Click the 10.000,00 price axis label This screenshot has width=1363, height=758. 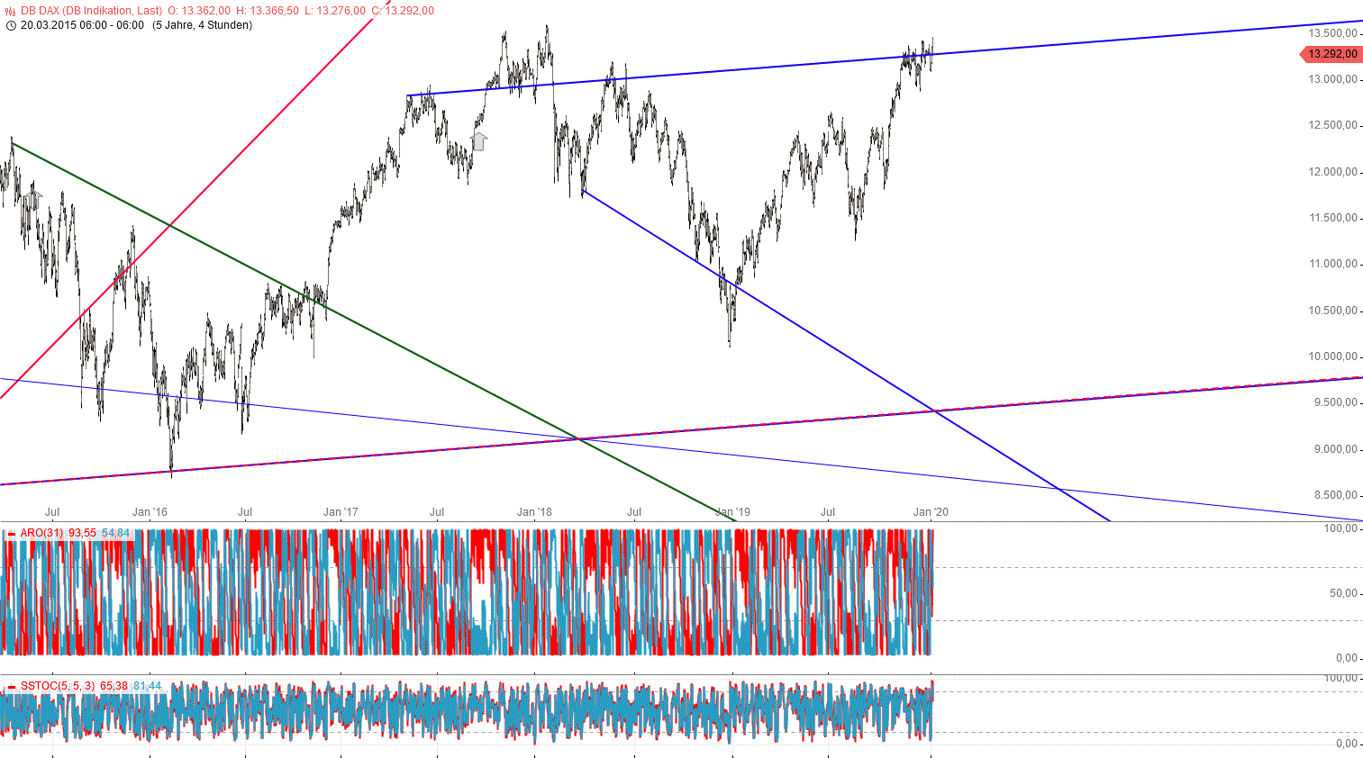point(1332,356)
